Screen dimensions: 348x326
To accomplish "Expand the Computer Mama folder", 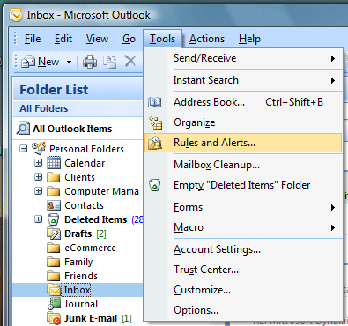I will click(x=39, y=191).
